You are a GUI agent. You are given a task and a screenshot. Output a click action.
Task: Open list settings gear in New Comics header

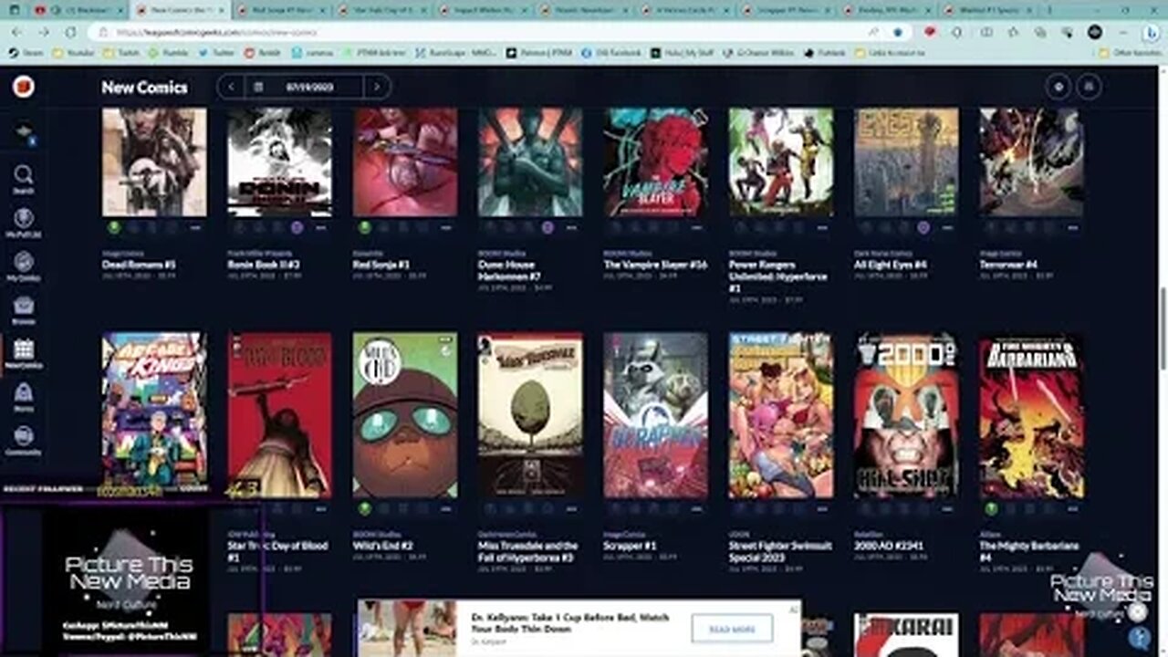pyautogui.click(x=1058, y=88)
